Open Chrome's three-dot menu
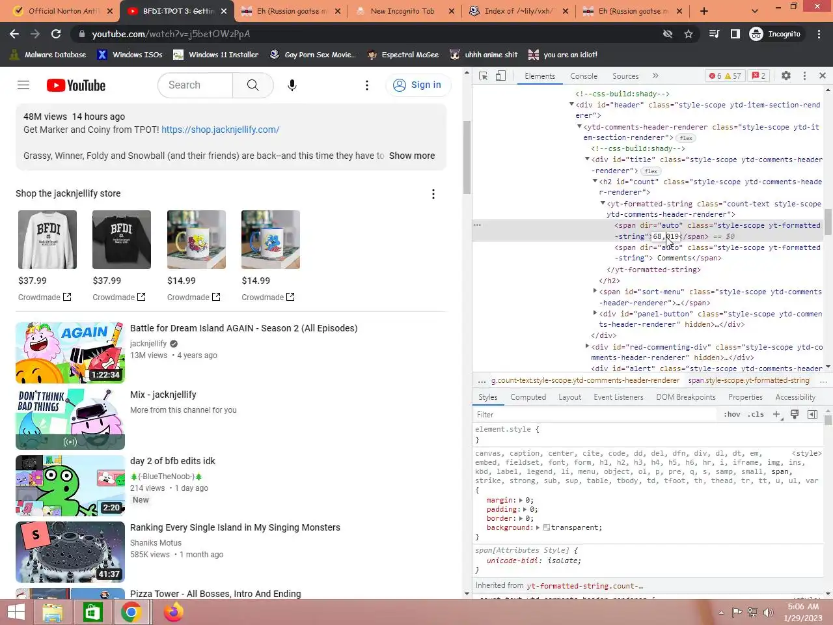Image resolution: width=833 pixels, height=625 pixels. point(819,34)
